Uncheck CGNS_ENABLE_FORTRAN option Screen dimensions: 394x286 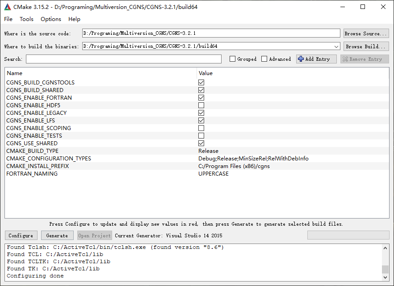coord(201,97)
